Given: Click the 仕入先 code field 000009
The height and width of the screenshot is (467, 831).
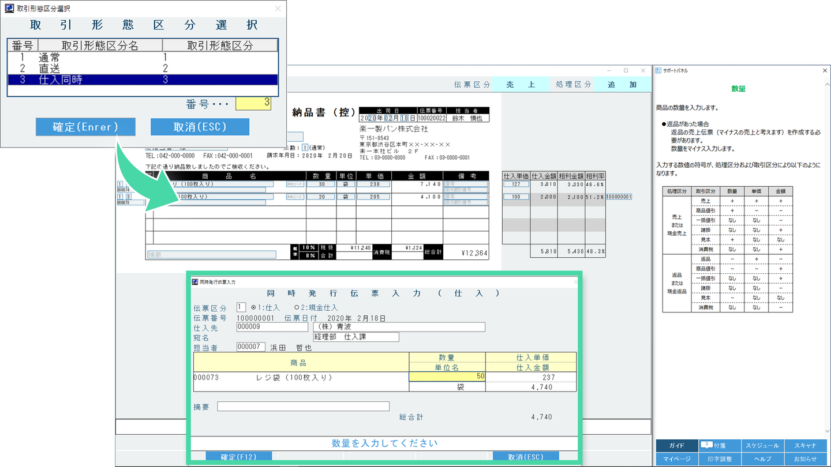Looking at the screenshot, I should [x=272, y=327].
